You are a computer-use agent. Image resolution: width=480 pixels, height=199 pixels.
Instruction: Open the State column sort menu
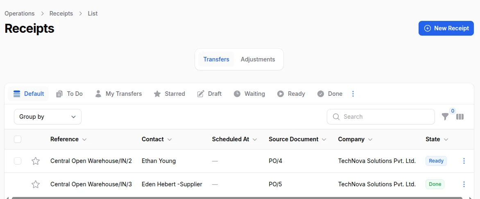click(446, 139)
